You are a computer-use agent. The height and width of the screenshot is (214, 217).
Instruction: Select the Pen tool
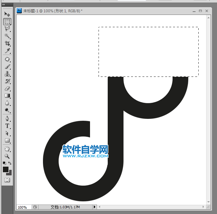[7, 119]
